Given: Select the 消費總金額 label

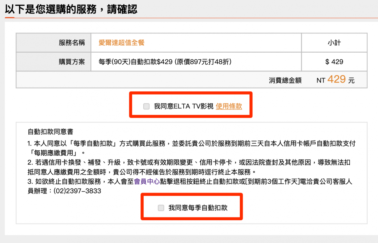Looking at the screenshot, I should click(285, 80).
